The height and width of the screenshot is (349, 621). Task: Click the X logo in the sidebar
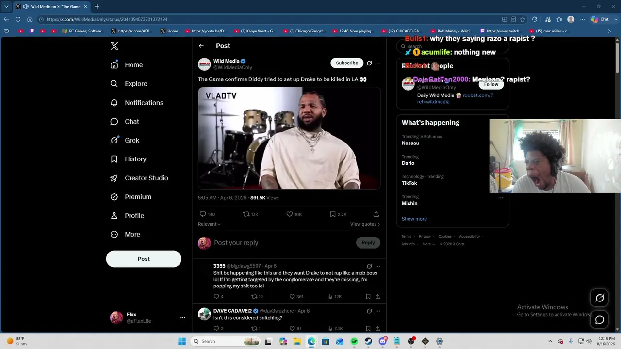coord(114,46)
